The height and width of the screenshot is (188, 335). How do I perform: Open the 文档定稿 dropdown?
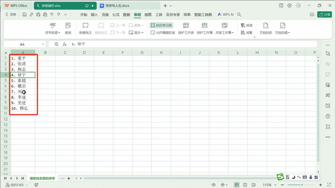click(283, 33)
